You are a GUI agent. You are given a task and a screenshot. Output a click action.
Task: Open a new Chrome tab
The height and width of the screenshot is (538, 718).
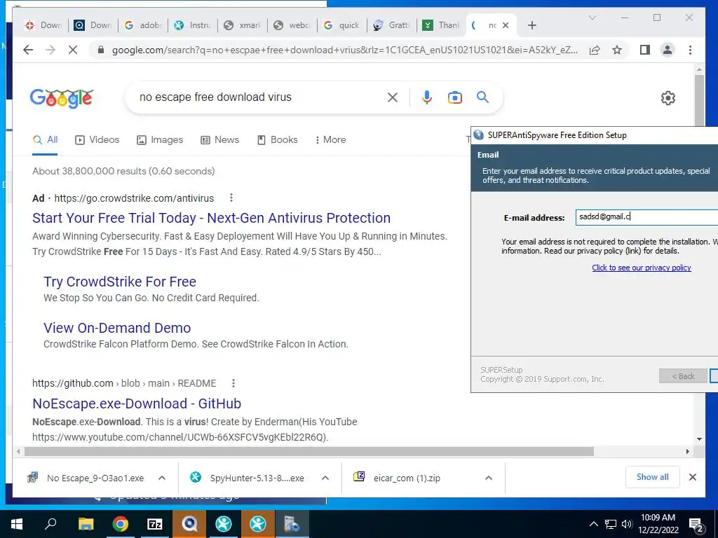coord(531,25)
